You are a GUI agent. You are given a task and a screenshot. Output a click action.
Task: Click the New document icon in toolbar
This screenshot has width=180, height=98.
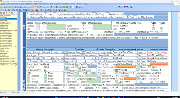pyautogui.click(x=2, y=7)
